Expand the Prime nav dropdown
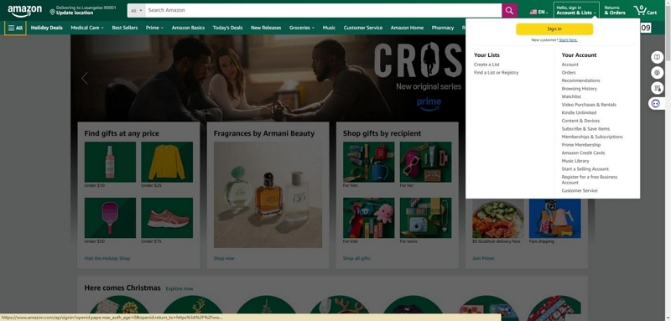The width and height of the screenshot is (671, 321). click(x=154, y=28)
